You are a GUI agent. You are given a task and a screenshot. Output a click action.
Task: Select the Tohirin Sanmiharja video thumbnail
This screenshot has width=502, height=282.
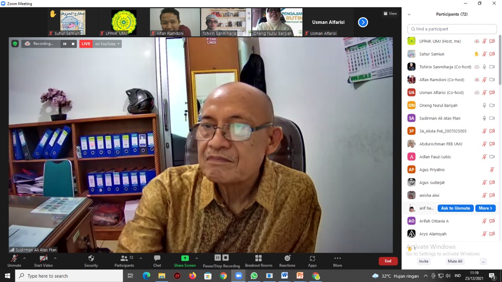tap(226, 22)
